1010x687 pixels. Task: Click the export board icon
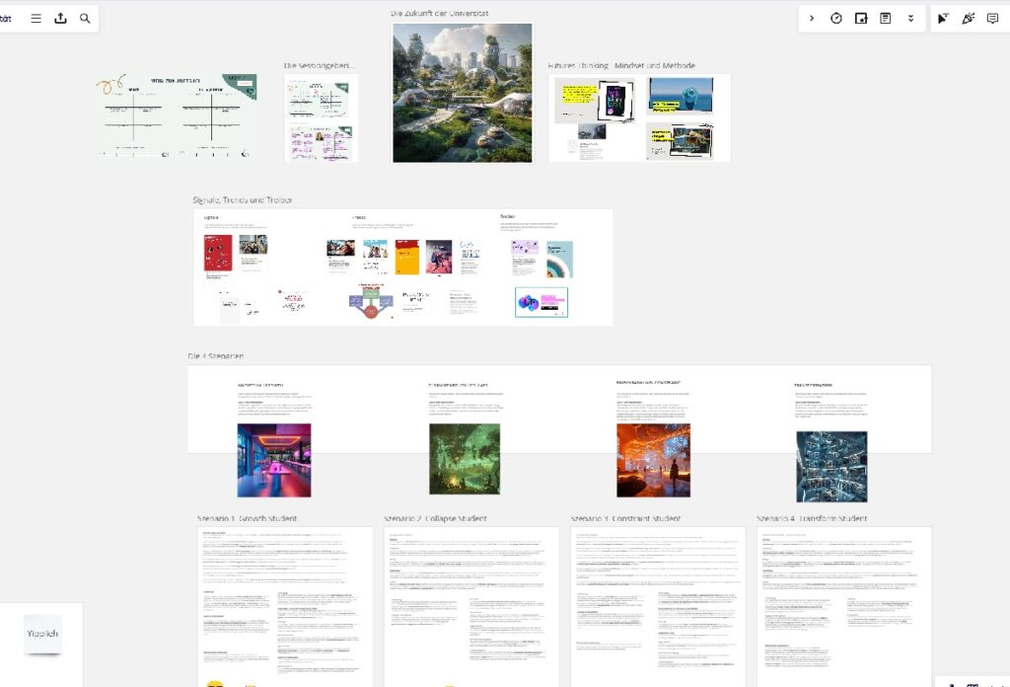[x=60, y=18]
